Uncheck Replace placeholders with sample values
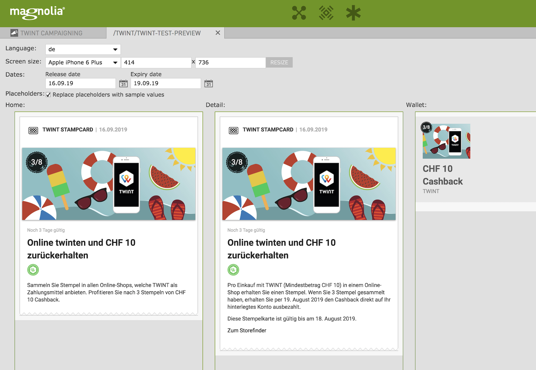Image resolution: width=536 pixels, height=370 pixels. 48,94
